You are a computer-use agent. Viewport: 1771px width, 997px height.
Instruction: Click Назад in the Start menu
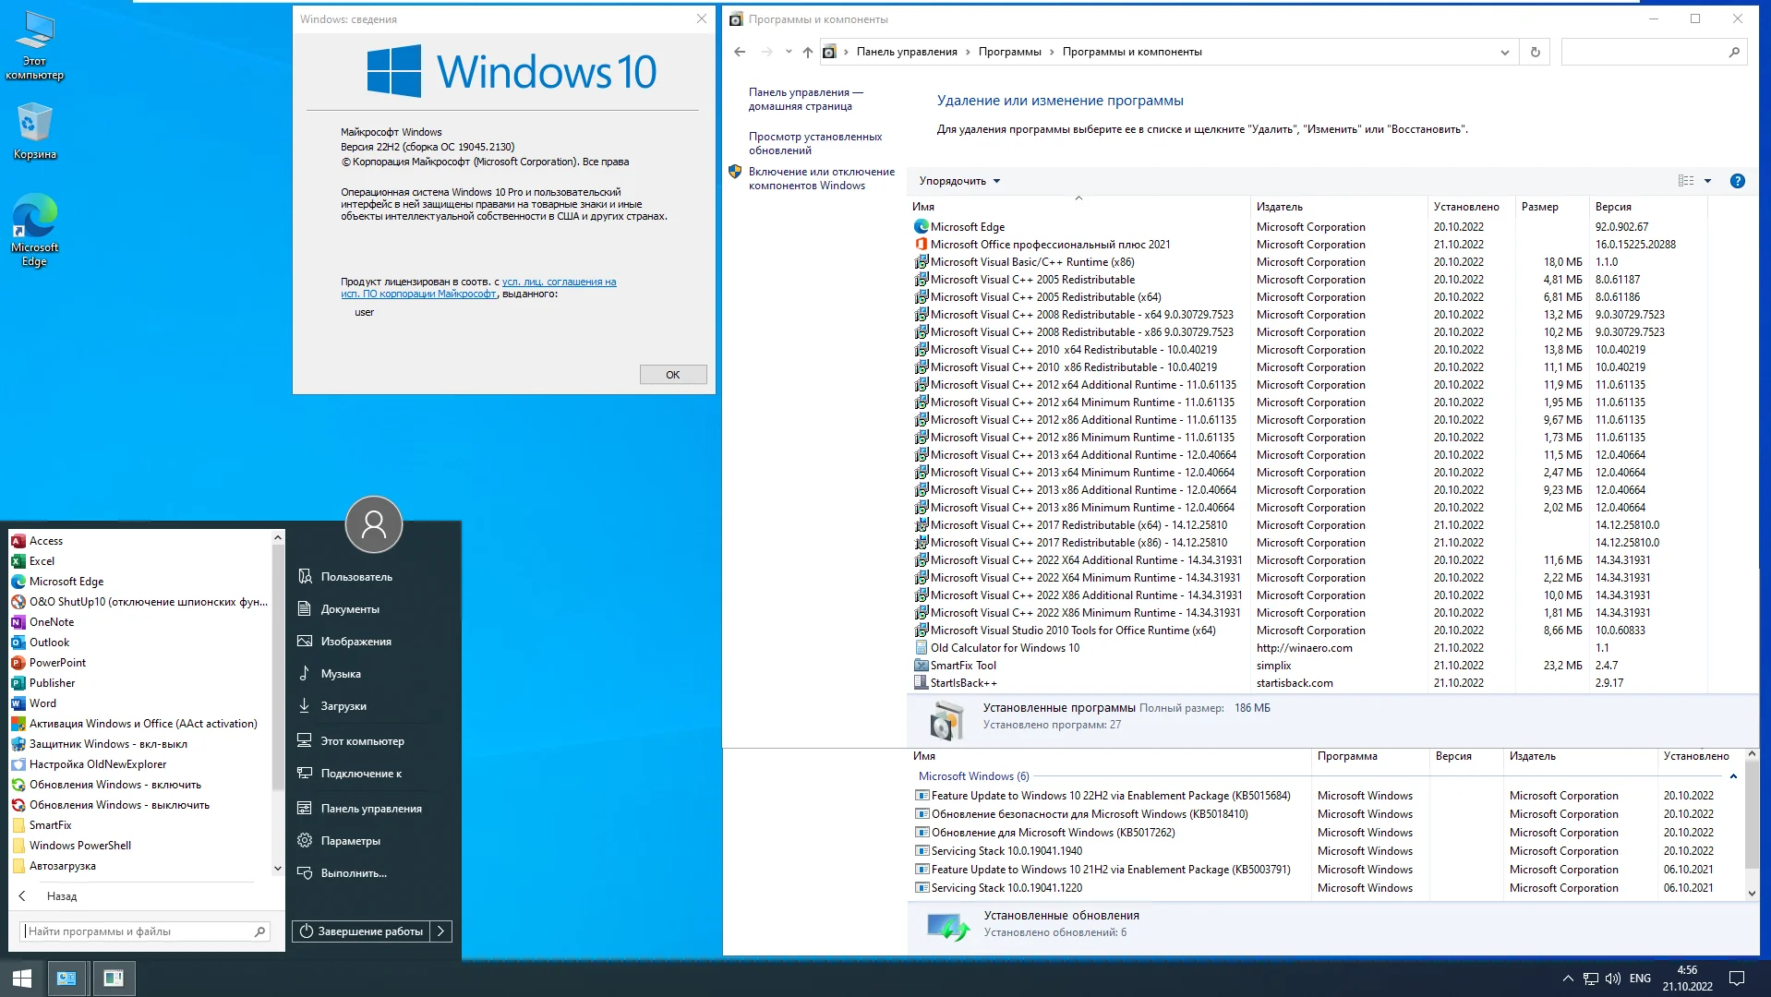[62, 896]
